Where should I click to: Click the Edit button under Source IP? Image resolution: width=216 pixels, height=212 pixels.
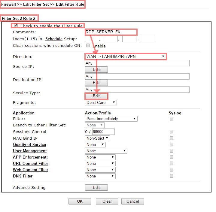coord(96,70)
